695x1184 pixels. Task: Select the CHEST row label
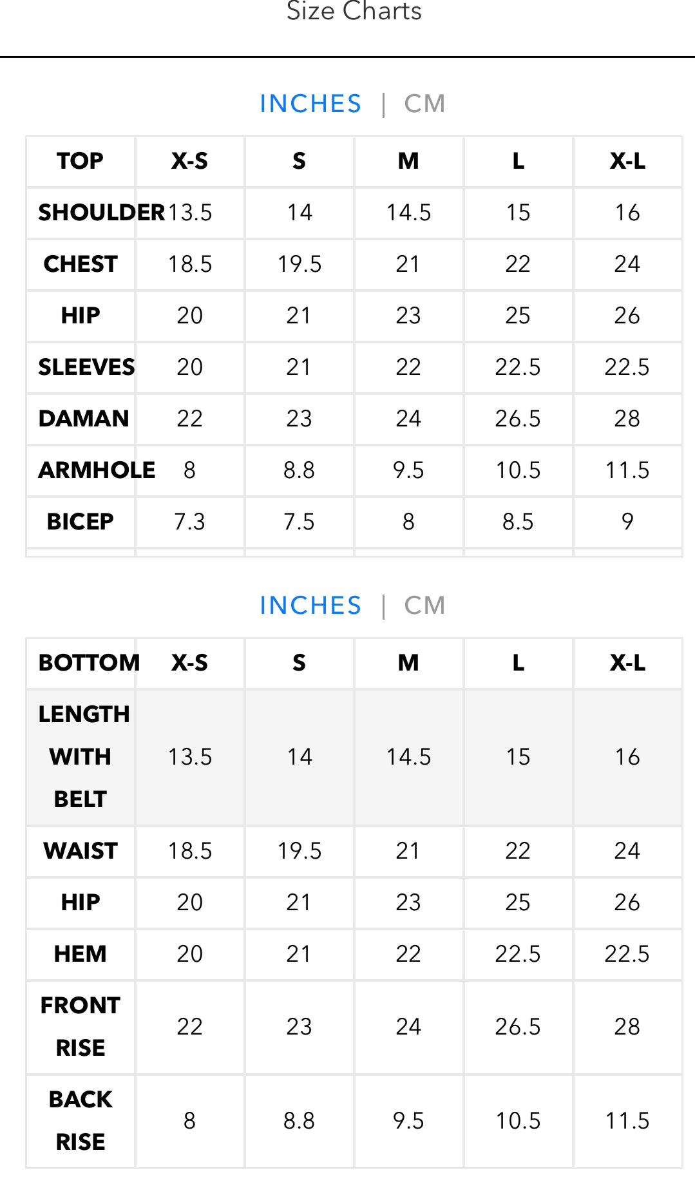(x=81, y=264)
